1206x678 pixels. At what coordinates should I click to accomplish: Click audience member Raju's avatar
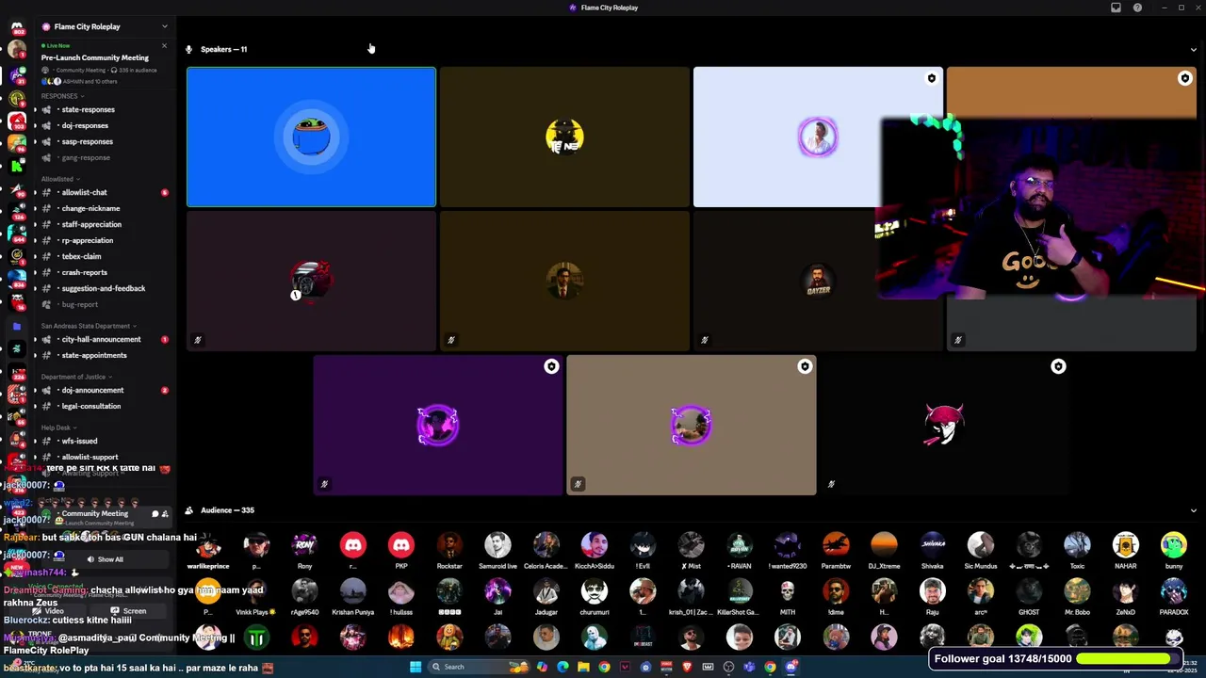pos(932,591)
